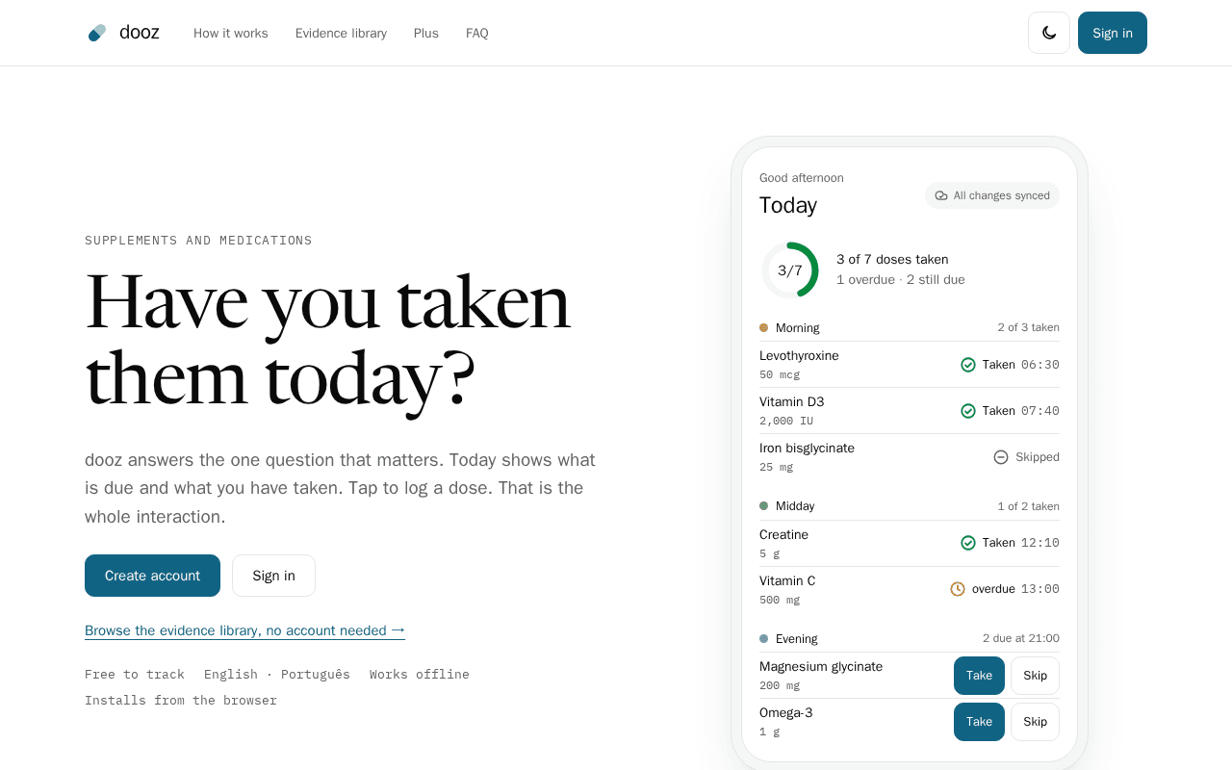Click the Taken 07:40 status
Viewport: 1232px width, 770px height.
tap(1011, 411)
